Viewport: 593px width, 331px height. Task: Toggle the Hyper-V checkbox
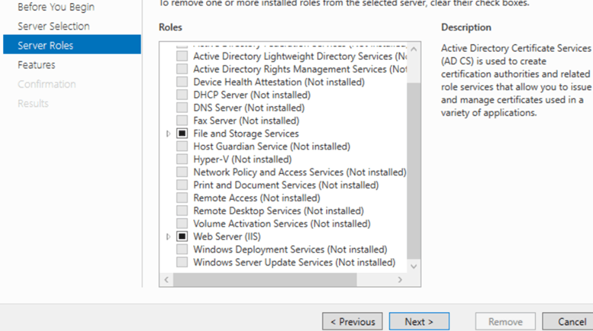[182, 159]
